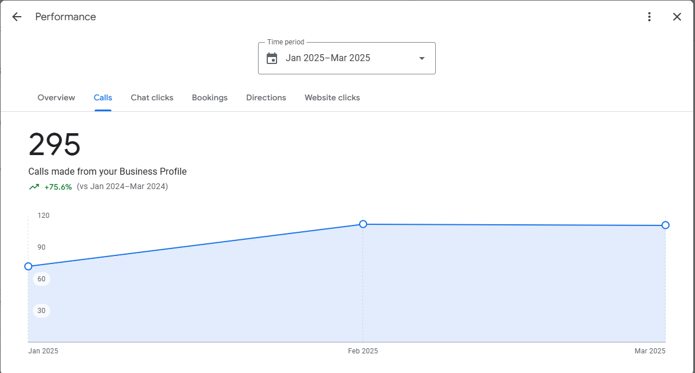Select the Calls tab
Viewport: 695px width, 373px height.
pyautogui.click(x=103, y=97)
